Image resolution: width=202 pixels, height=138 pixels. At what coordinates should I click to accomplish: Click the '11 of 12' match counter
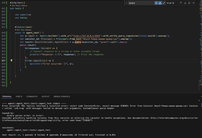(x=170, y=3)
